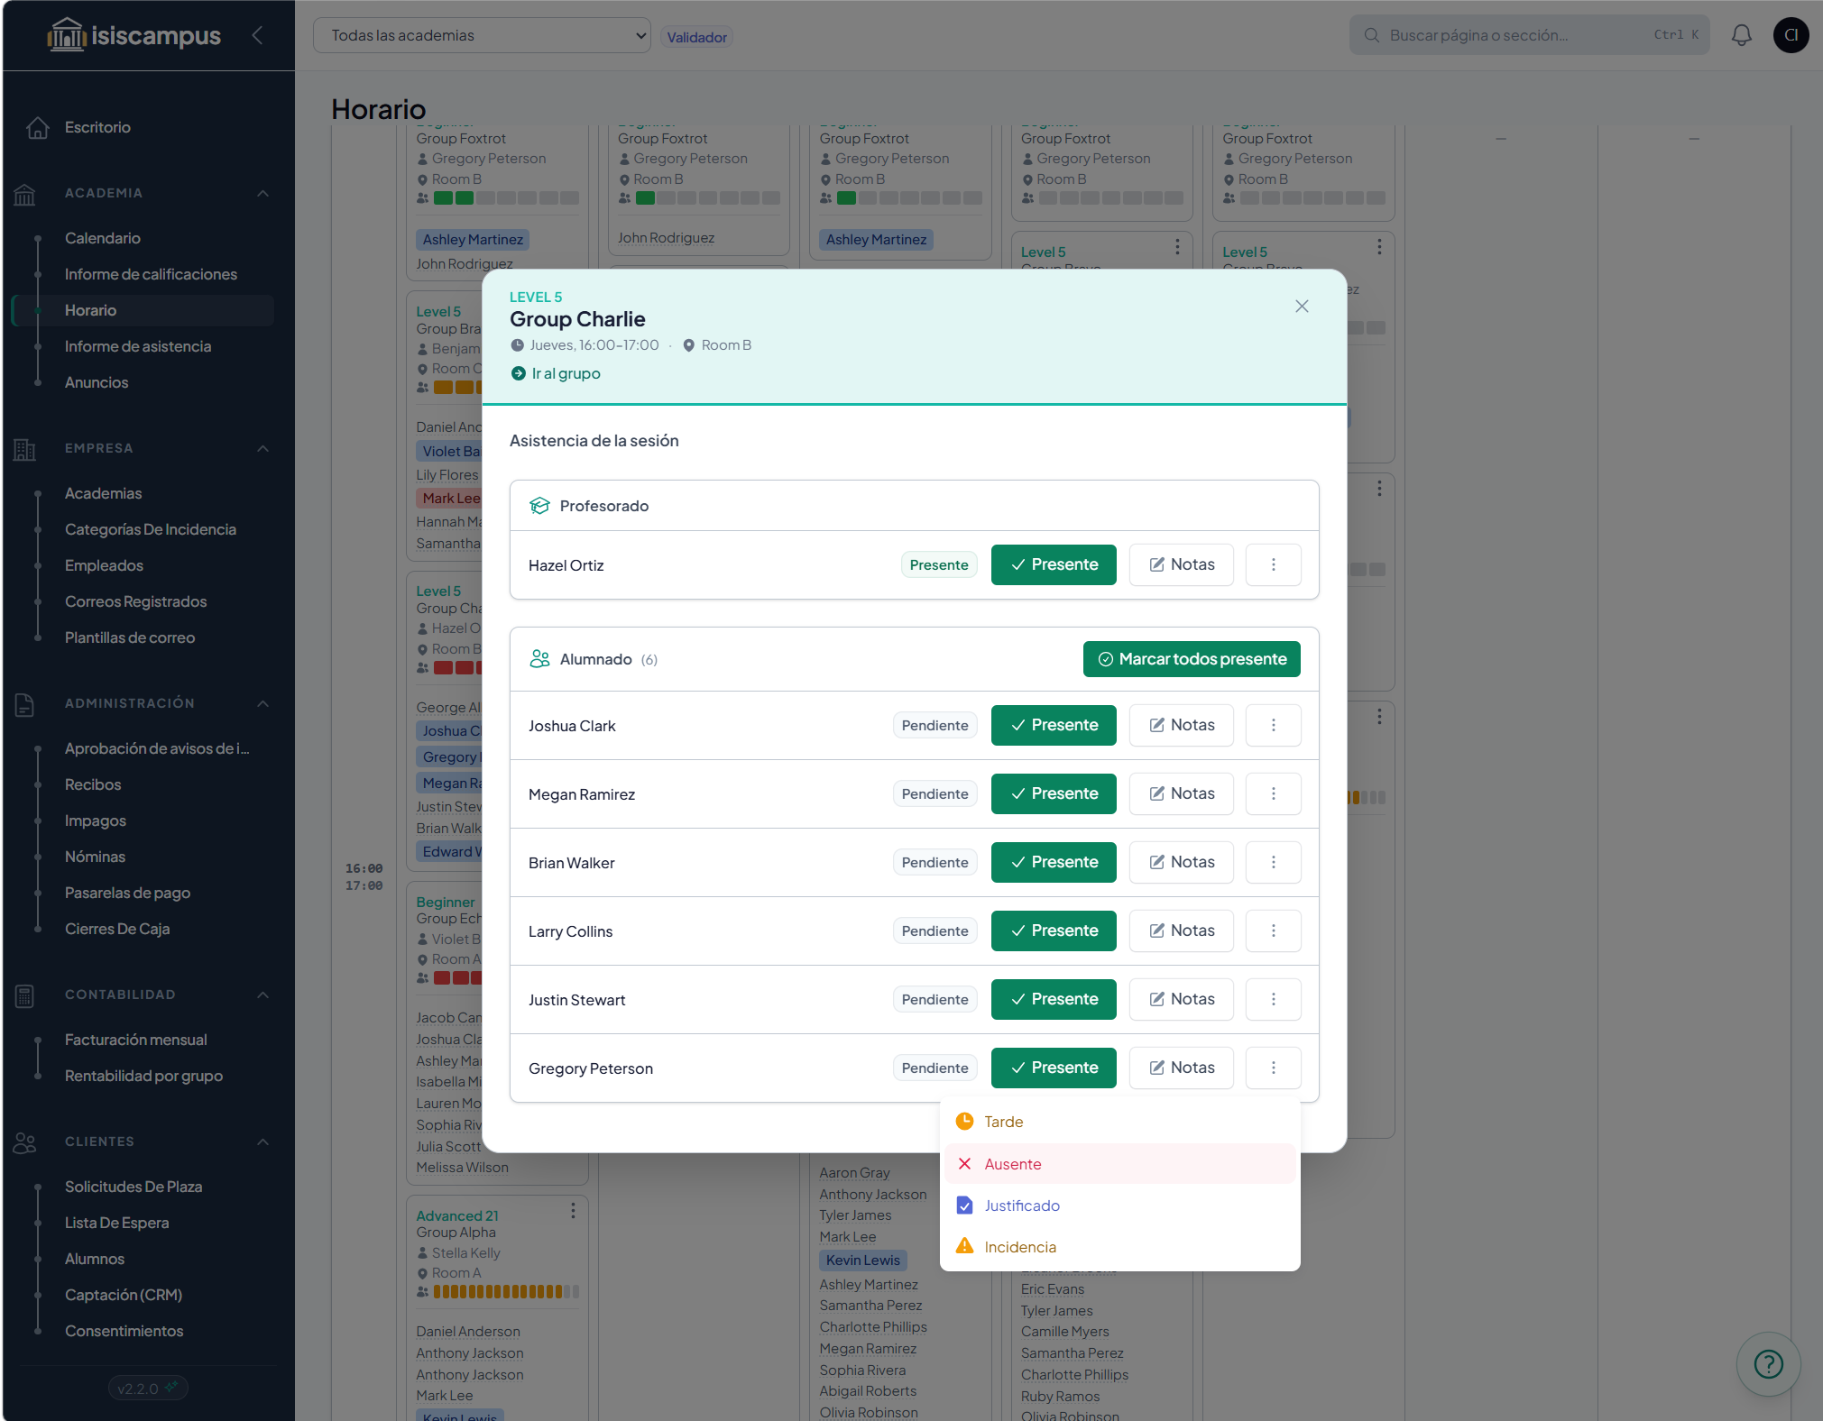Collapse the sidebar with the arrow icon
1823x1421 pixels.
(x=258, y=35)
